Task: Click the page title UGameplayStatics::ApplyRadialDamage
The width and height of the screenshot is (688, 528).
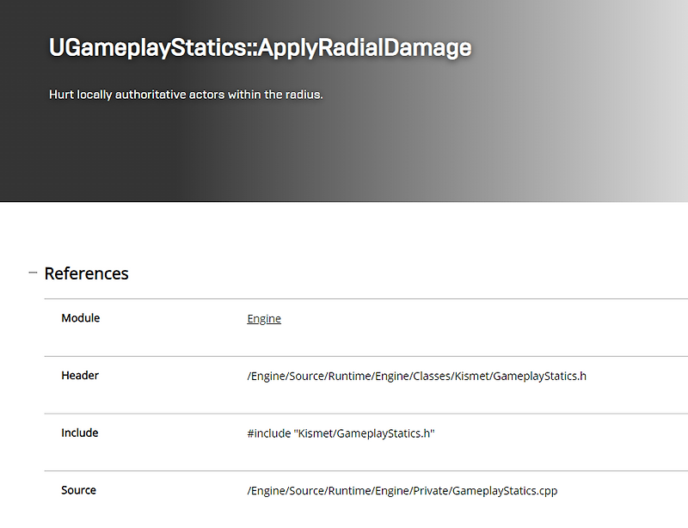Action: coord(258,48)
